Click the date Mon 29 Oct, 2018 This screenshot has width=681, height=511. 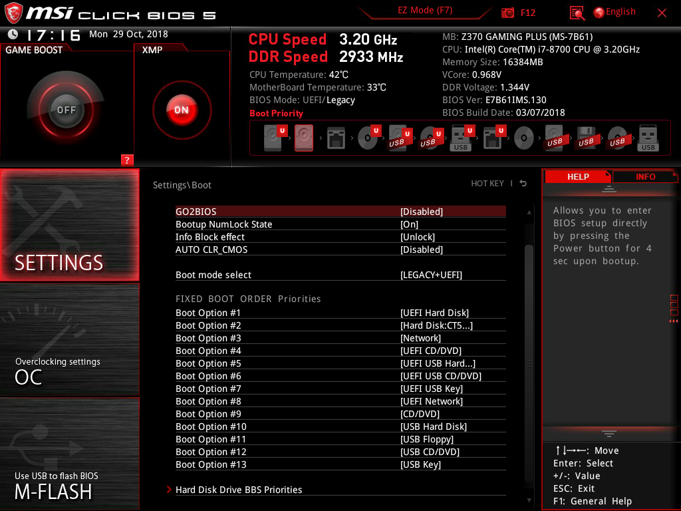coord(128,34)
